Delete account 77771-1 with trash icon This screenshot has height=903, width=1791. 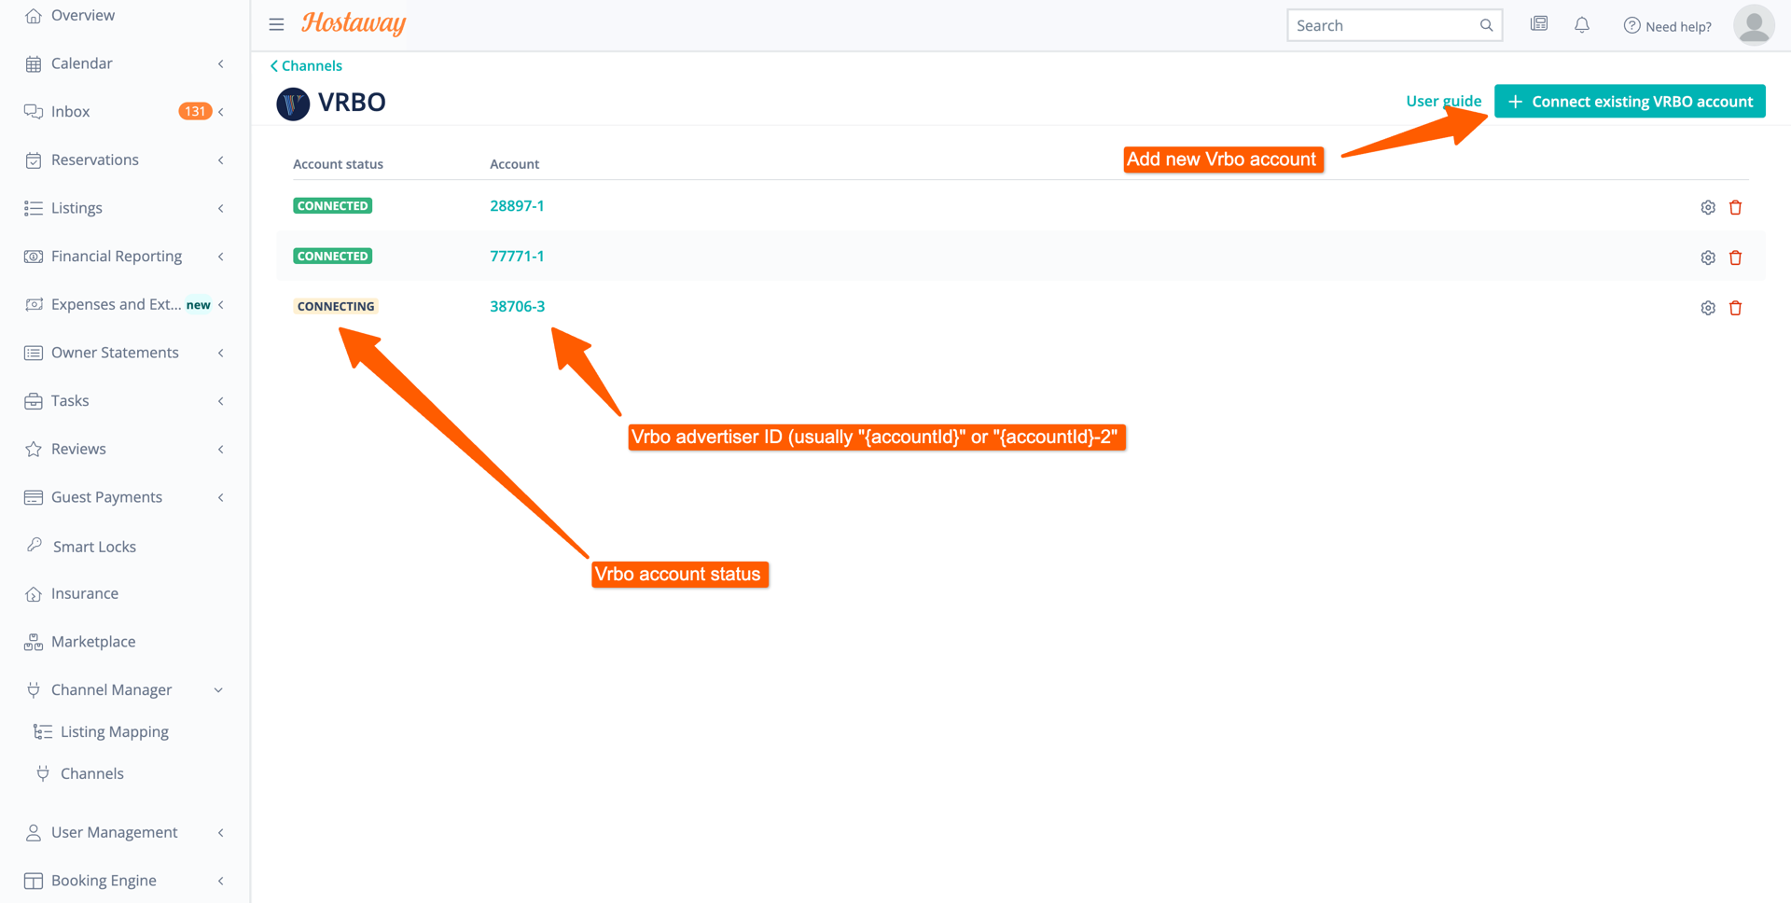pyautogui.click(x=1736, y=257)
